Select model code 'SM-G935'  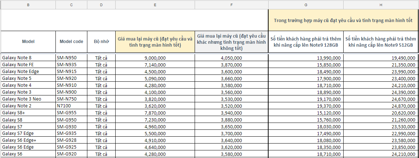(71, 133)
